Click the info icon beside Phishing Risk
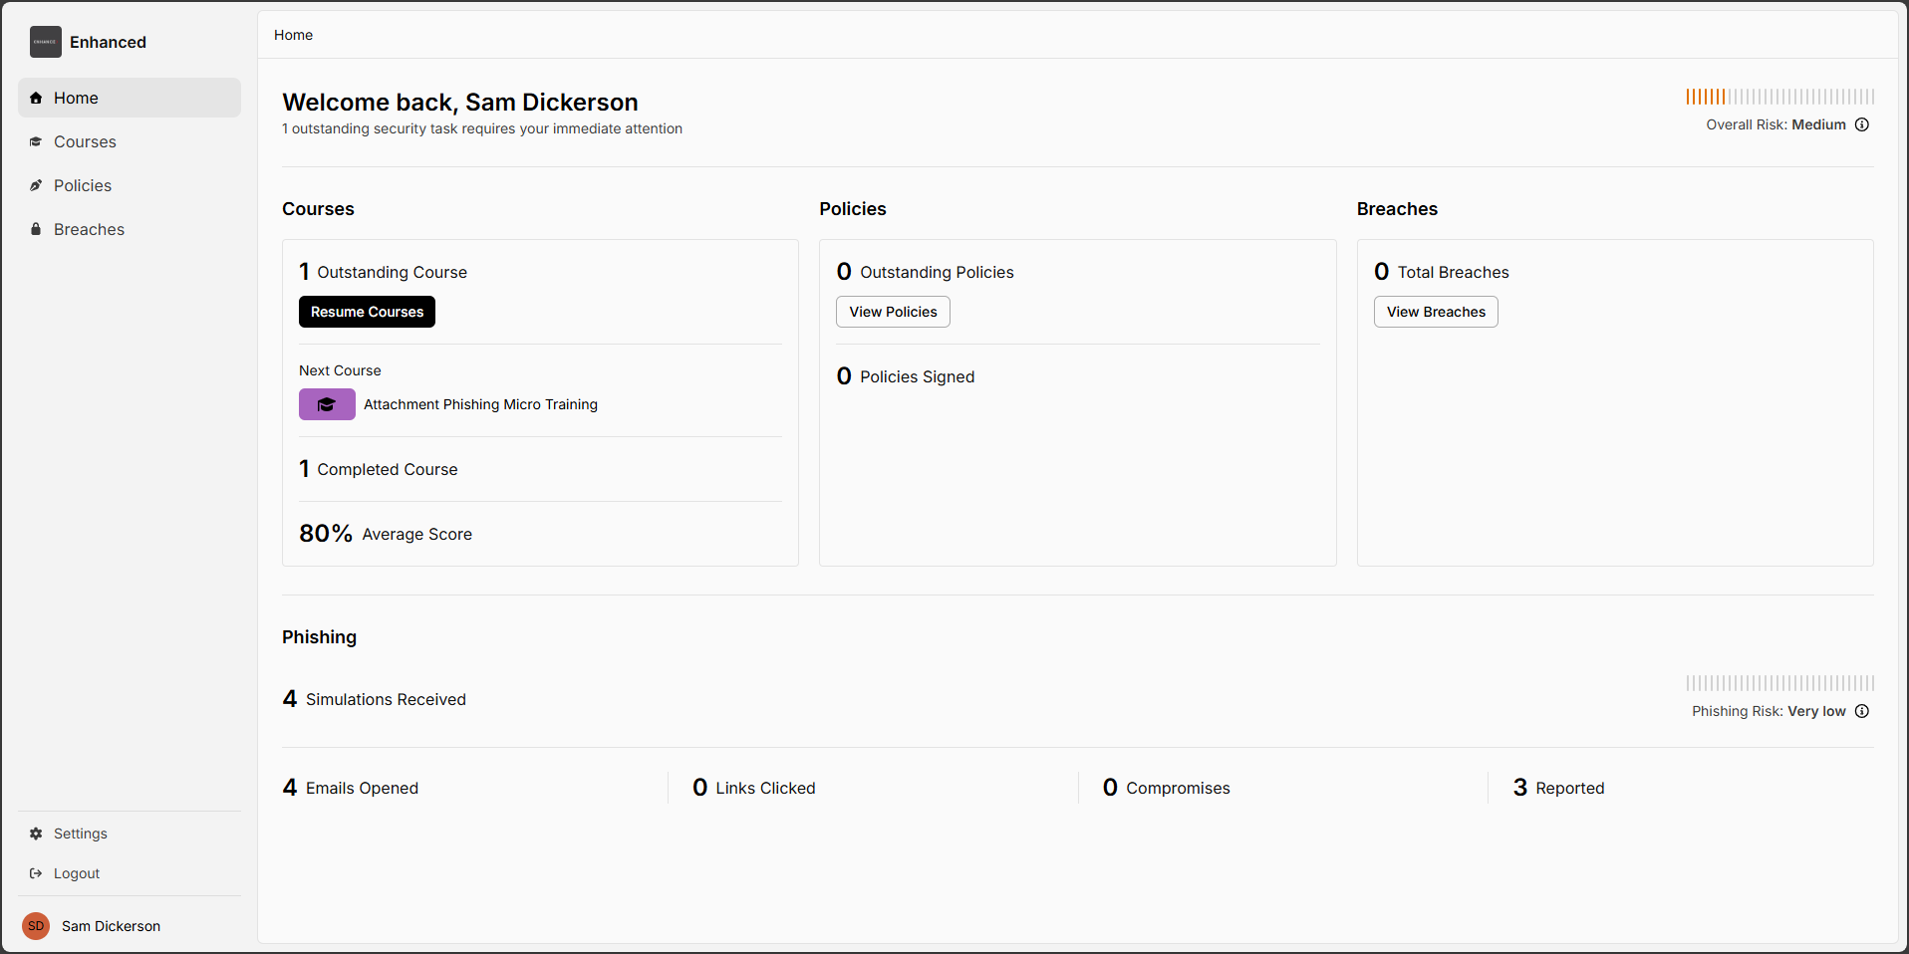Viewport: 1909px width, 954px height. click(1861, 711)
